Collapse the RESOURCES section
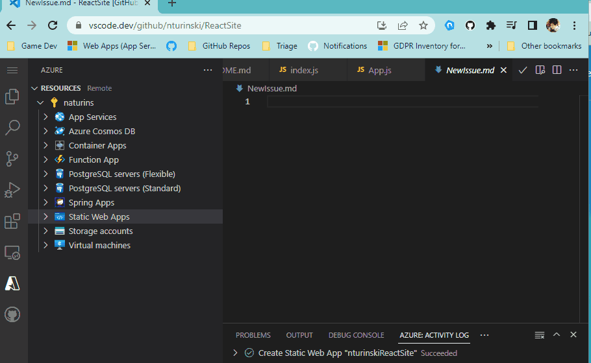Viewport: 591px width, 363px height. (34, 88)
